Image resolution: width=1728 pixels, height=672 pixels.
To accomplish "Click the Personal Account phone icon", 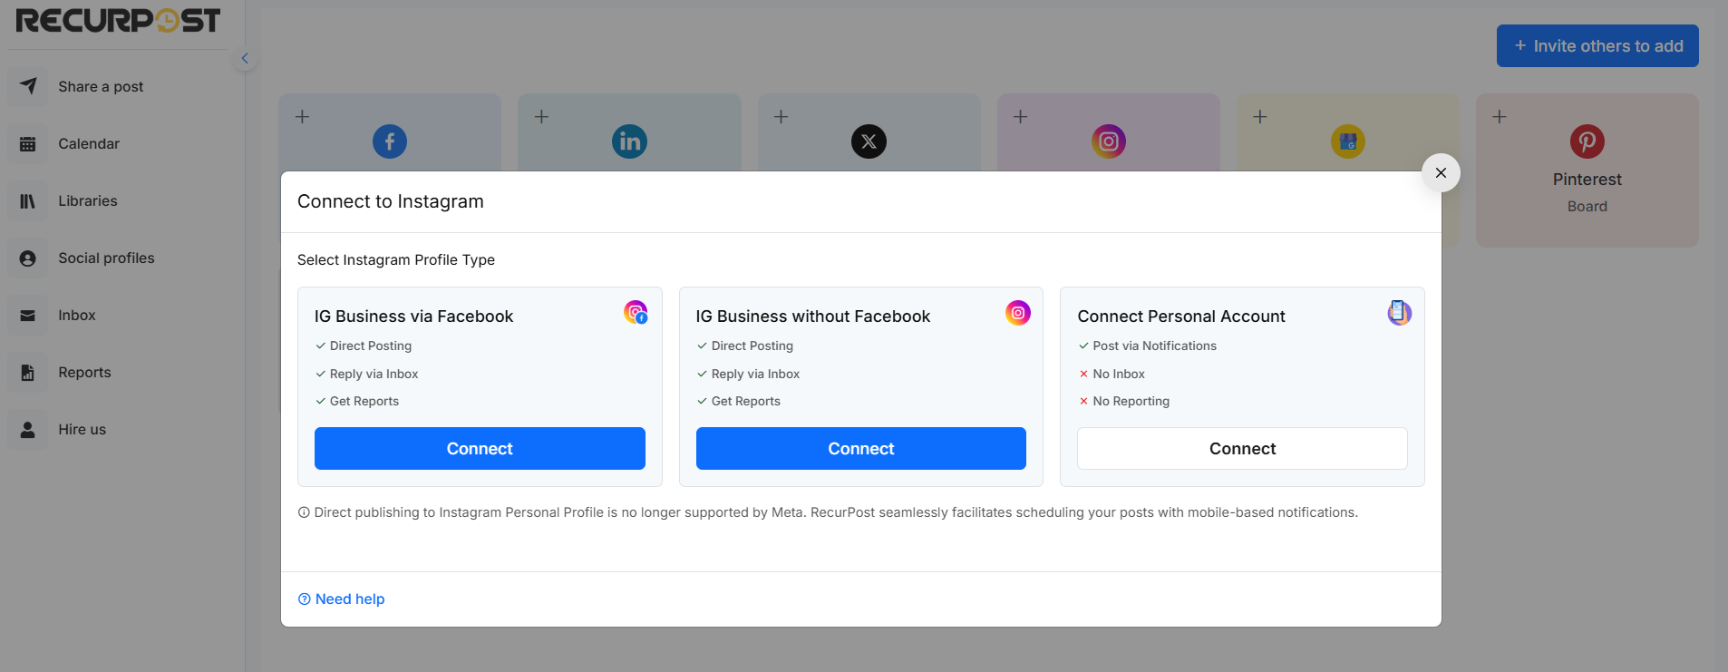I will (x=1400, y=313).
